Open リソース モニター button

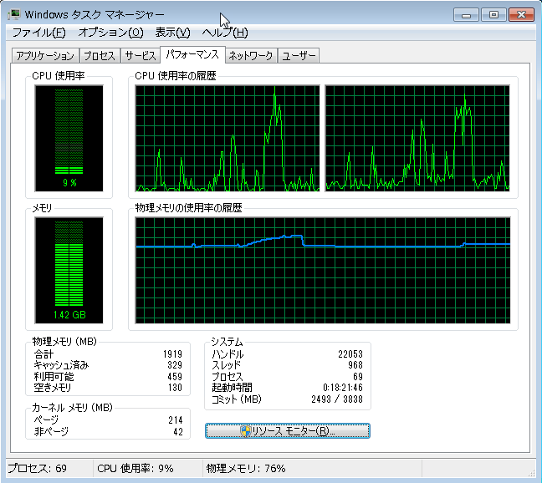288,431
